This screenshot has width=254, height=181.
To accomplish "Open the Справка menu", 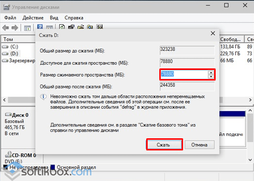I will tap(74, 17).
